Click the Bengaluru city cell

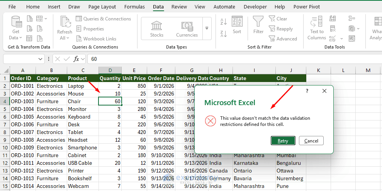[291, 163]
